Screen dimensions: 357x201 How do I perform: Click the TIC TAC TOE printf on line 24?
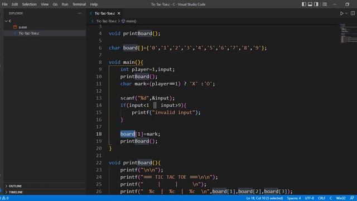[169, 177]
